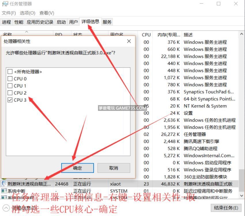Click the xiaot username cell

115,184
